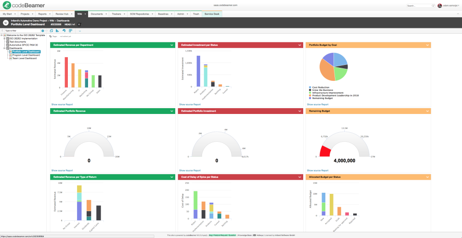Open the Service Desk tab
Viewport: 462px width, 238px height.
(212, 14)
